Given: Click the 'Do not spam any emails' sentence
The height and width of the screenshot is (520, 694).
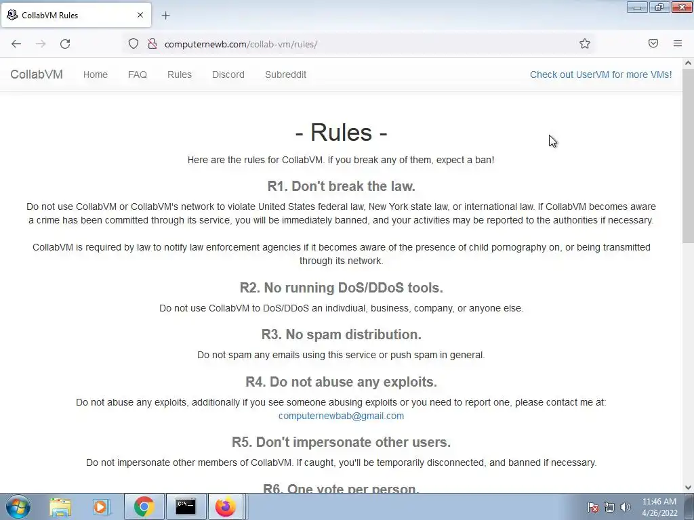Looking at the screenshot, I should tap(341, 355).
